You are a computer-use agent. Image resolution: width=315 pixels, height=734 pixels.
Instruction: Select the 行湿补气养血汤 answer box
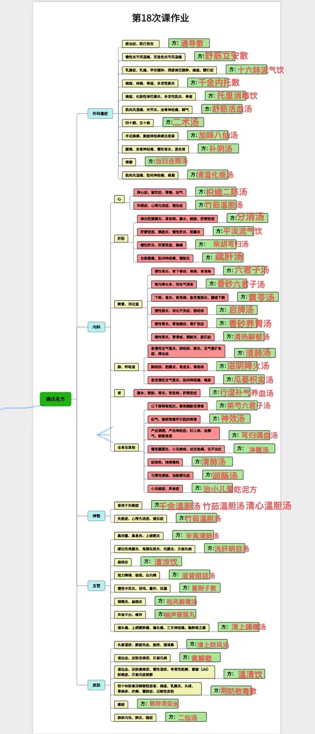coord(230,392)
